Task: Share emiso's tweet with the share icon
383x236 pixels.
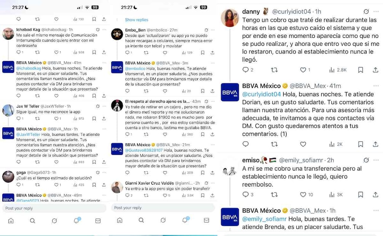Action: pyautogui.click(x=375, y=195)
